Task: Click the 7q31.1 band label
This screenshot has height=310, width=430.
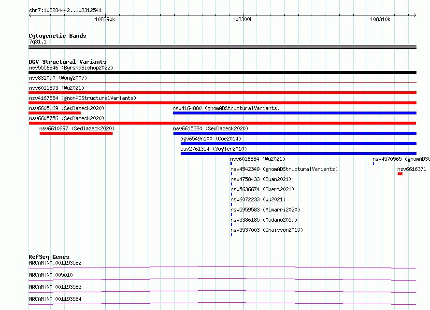Action: coord(38,42)
